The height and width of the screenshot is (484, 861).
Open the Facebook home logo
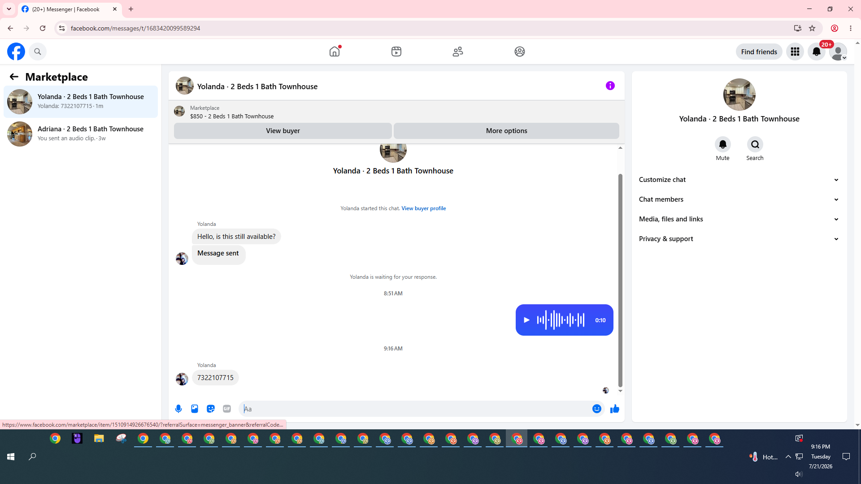(16, 52)
